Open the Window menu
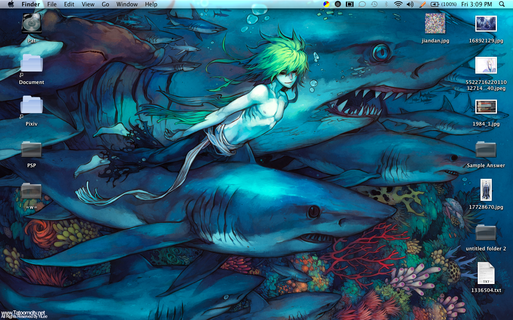Image resolution: width=513 pixels, height=320 pixels. [x=127, y=4]
